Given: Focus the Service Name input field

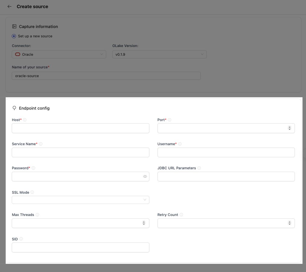Looking at the screenshot, I should tap(81, 152).
